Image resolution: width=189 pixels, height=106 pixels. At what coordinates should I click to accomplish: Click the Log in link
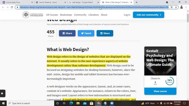127,15
